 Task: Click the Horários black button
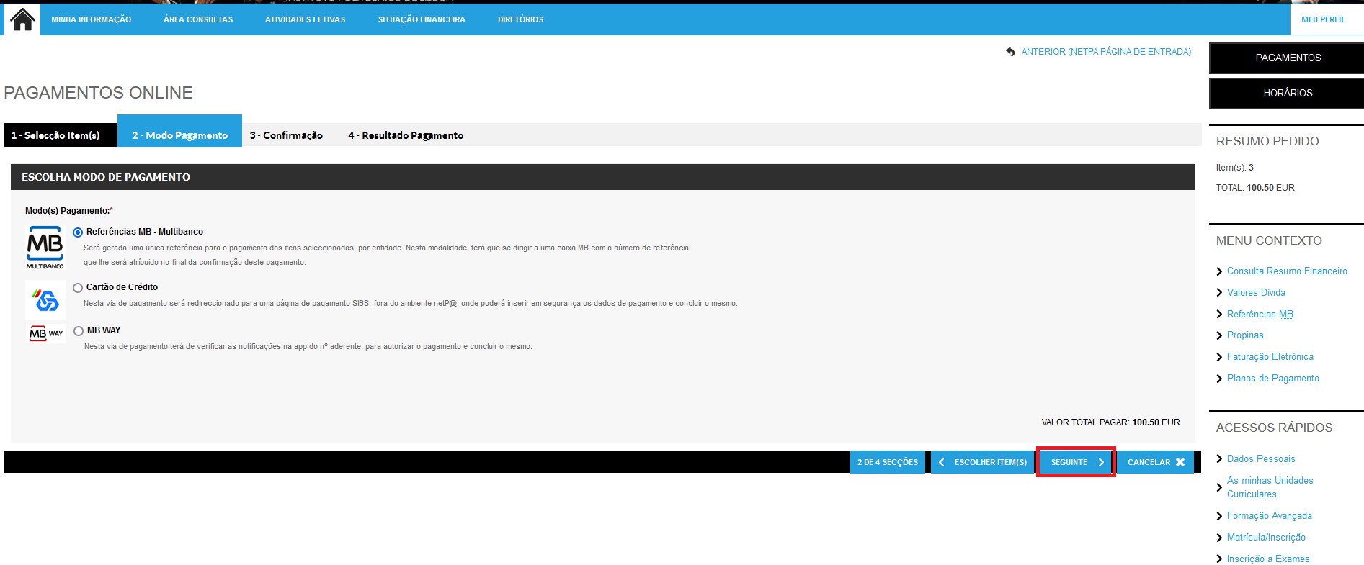point(1287,94)
